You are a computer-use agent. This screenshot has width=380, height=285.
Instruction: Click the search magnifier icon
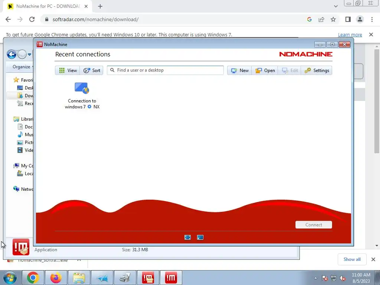pyautogui.click(x=112, y=70)
